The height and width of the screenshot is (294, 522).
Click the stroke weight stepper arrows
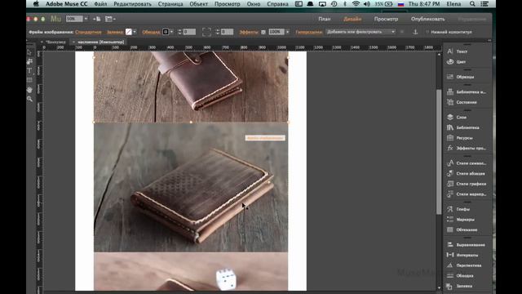(179, 32)
